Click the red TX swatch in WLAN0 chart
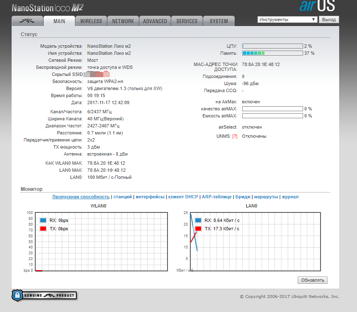This screenshot has width=357, height=312. (43, 229)
